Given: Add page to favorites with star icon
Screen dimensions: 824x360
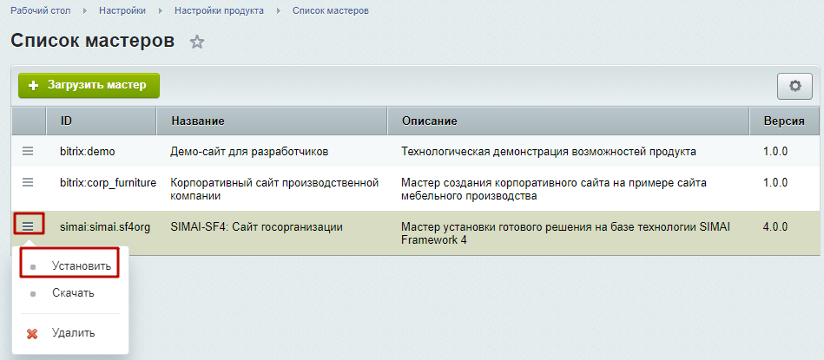Looking at the screenshot, I should [197, 42].
